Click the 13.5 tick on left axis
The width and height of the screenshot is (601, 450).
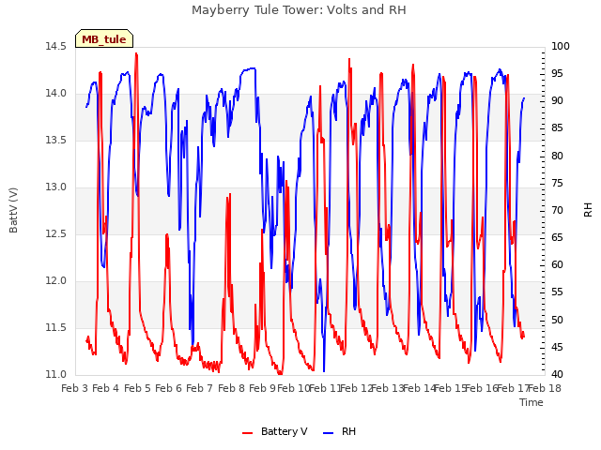pos(55,140)
